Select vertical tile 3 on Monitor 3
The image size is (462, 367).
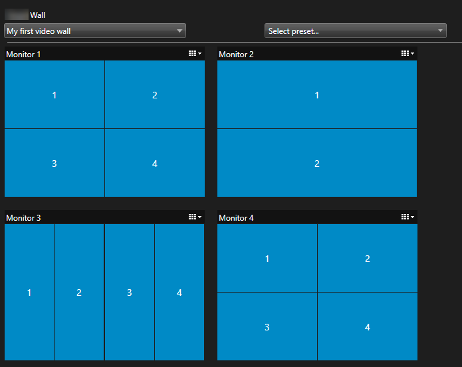tap(130, 293)
